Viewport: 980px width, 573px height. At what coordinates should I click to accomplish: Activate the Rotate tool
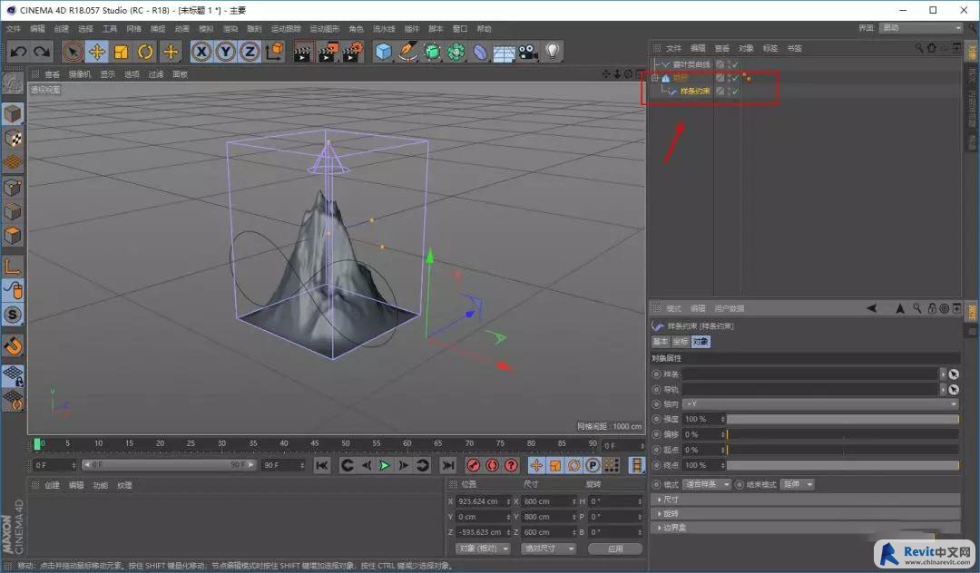145,52
